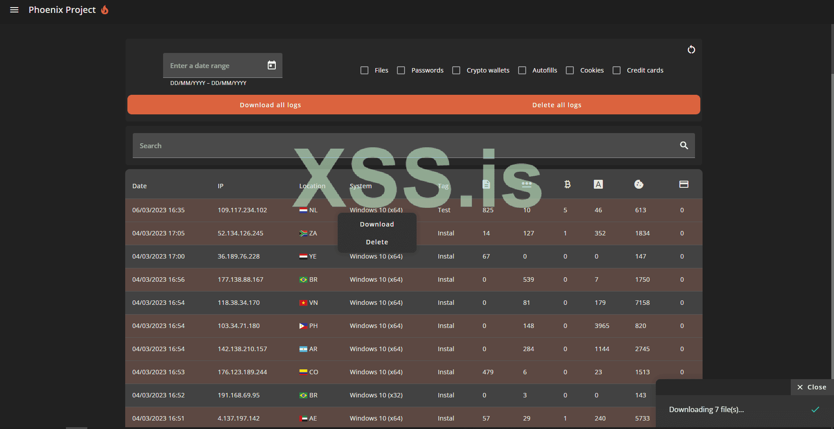834x429 pixels.
Task: Toggle the Crypto wallets checkbox
Action: (x=456, y=70)
